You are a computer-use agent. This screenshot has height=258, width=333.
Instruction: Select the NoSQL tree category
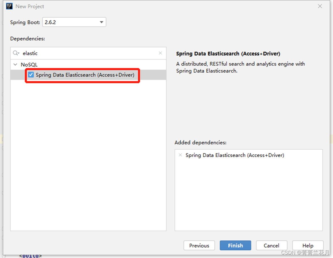pyautogui.click(x=29, y=65)
